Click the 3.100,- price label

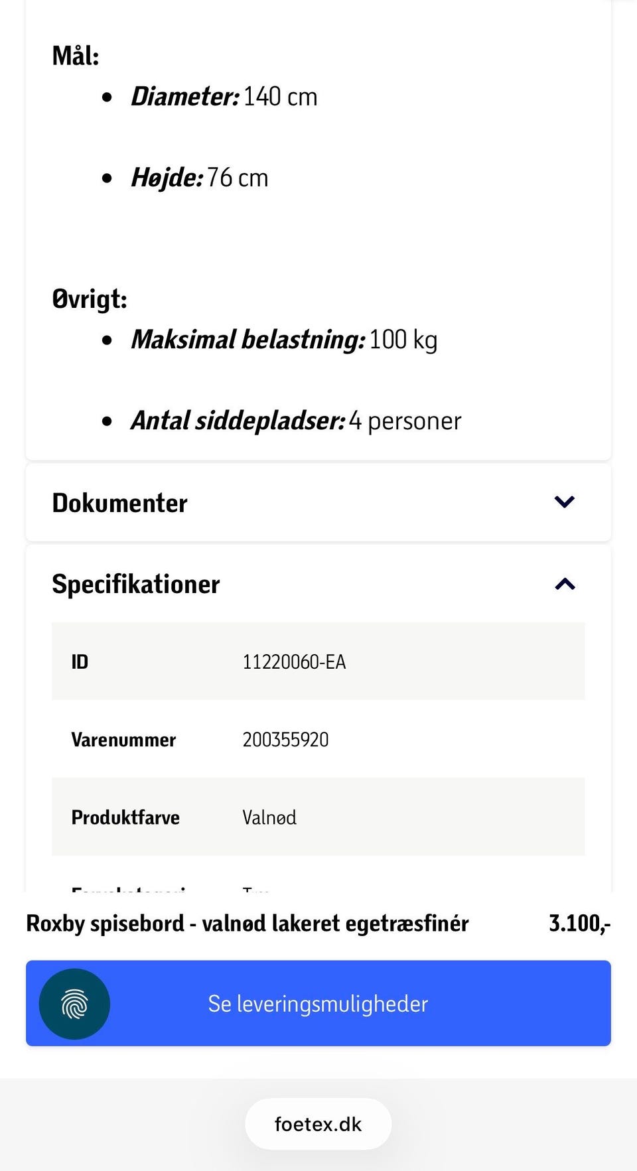coord(580,924)
